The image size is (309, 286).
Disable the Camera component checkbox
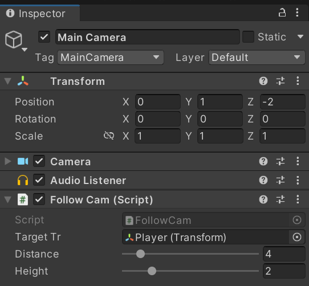[x=39, y=161]
